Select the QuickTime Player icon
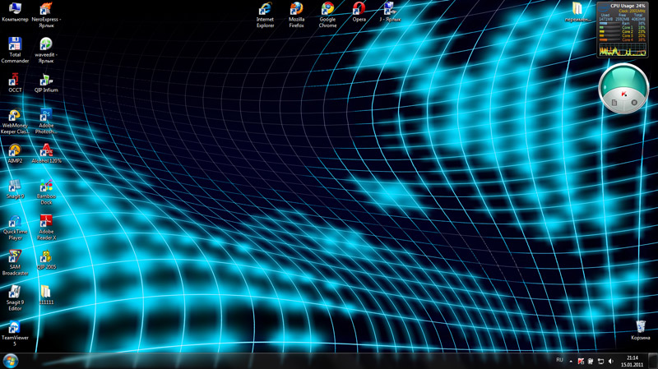Viewport: 658px width, 369px height. [x=15, y=222]
